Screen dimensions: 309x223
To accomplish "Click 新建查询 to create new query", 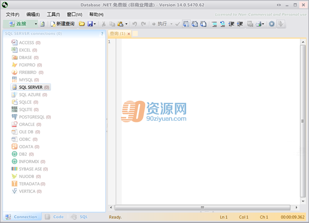I will point(63,24).
